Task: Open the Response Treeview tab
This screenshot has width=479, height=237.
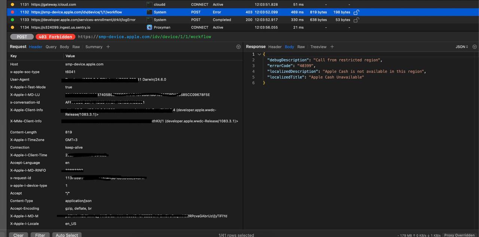Action: pyautogui.click(x=318, y=47)
